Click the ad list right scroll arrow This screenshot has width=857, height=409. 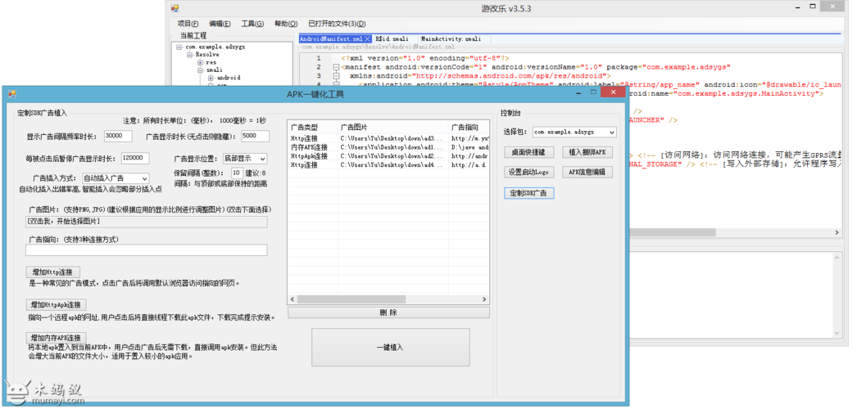484,299
